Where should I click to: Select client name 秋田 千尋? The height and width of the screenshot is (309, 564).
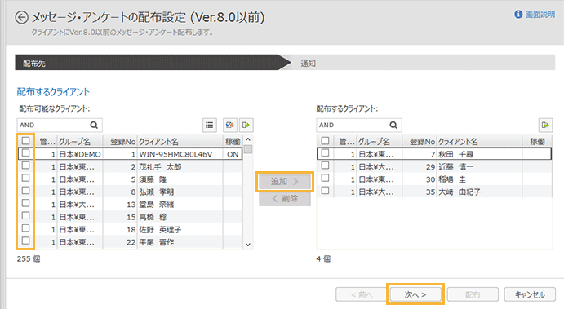click(456, 154)
